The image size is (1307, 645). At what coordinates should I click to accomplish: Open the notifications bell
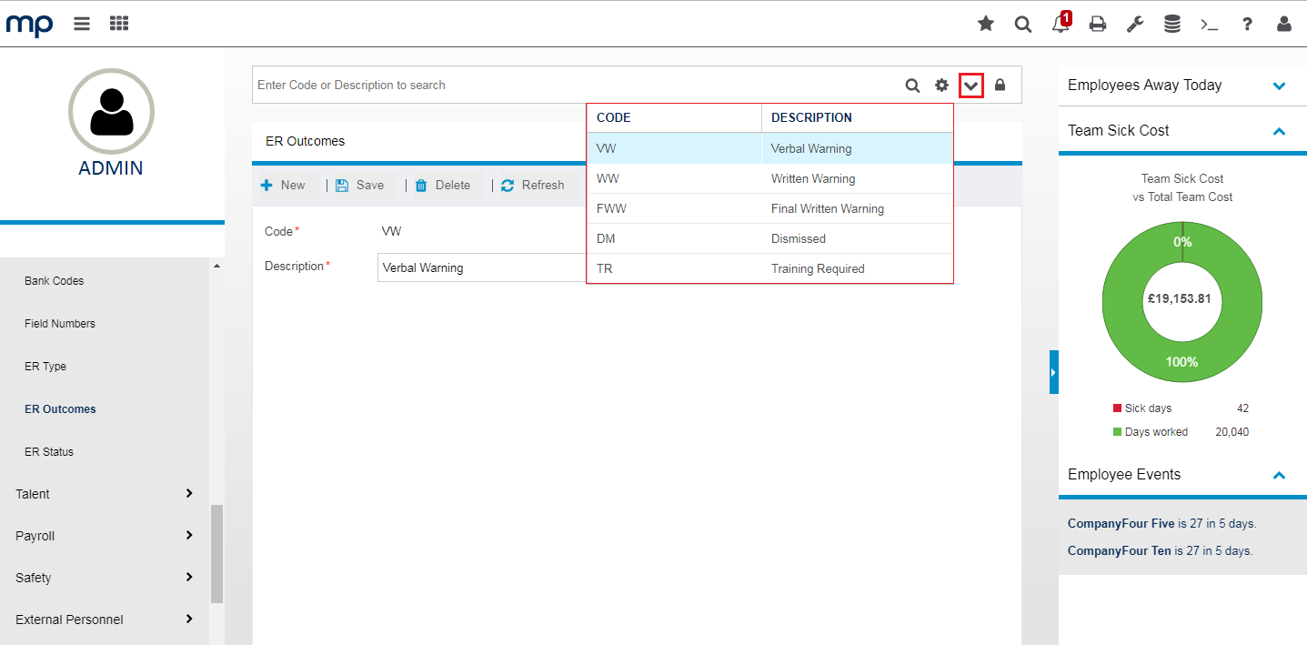click(1061, 24)
